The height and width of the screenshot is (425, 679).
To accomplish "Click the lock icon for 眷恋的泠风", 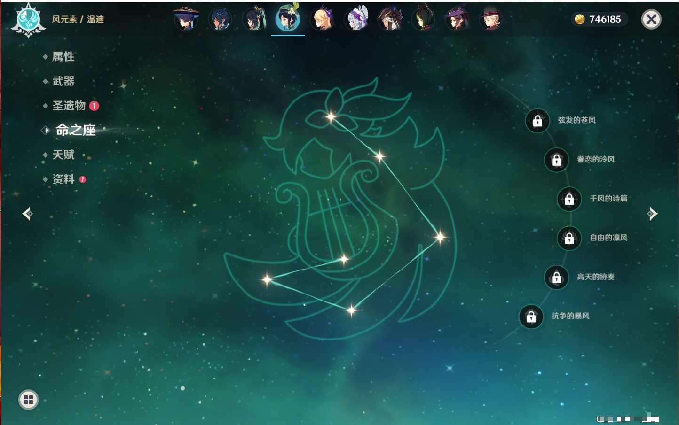I will coord(557,160).
